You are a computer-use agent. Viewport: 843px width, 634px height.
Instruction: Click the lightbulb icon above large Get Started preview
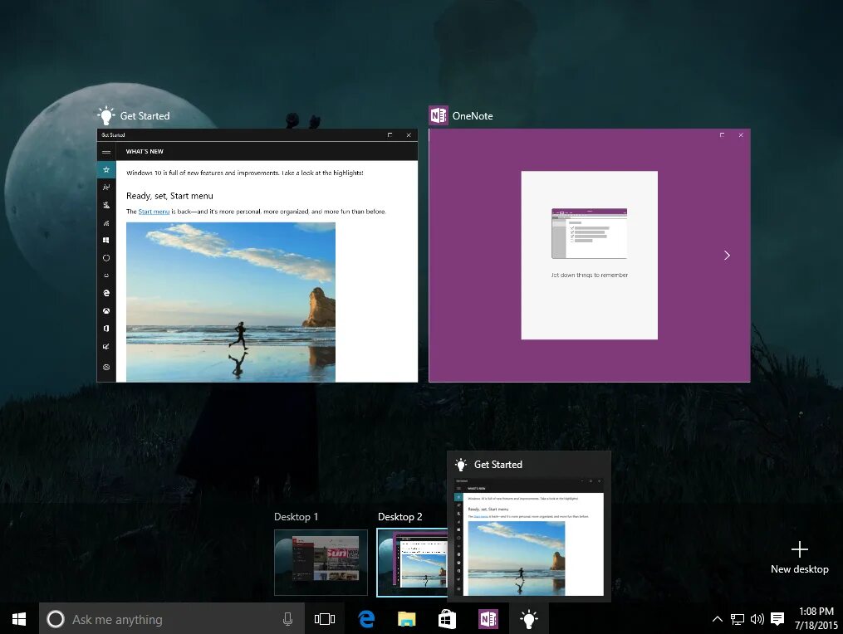point(106,115)
